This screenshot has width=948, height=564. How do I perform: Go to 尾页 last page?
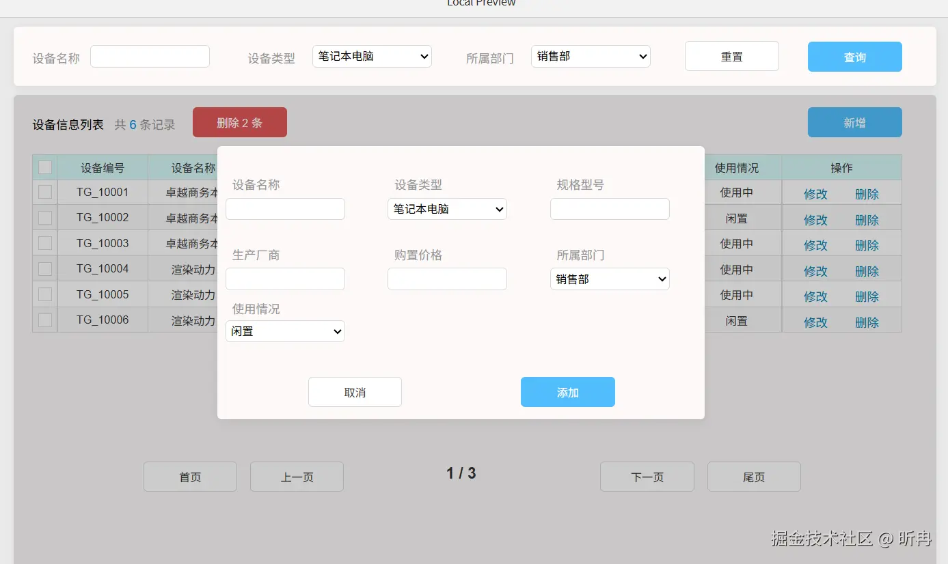(x=754, y=477)
